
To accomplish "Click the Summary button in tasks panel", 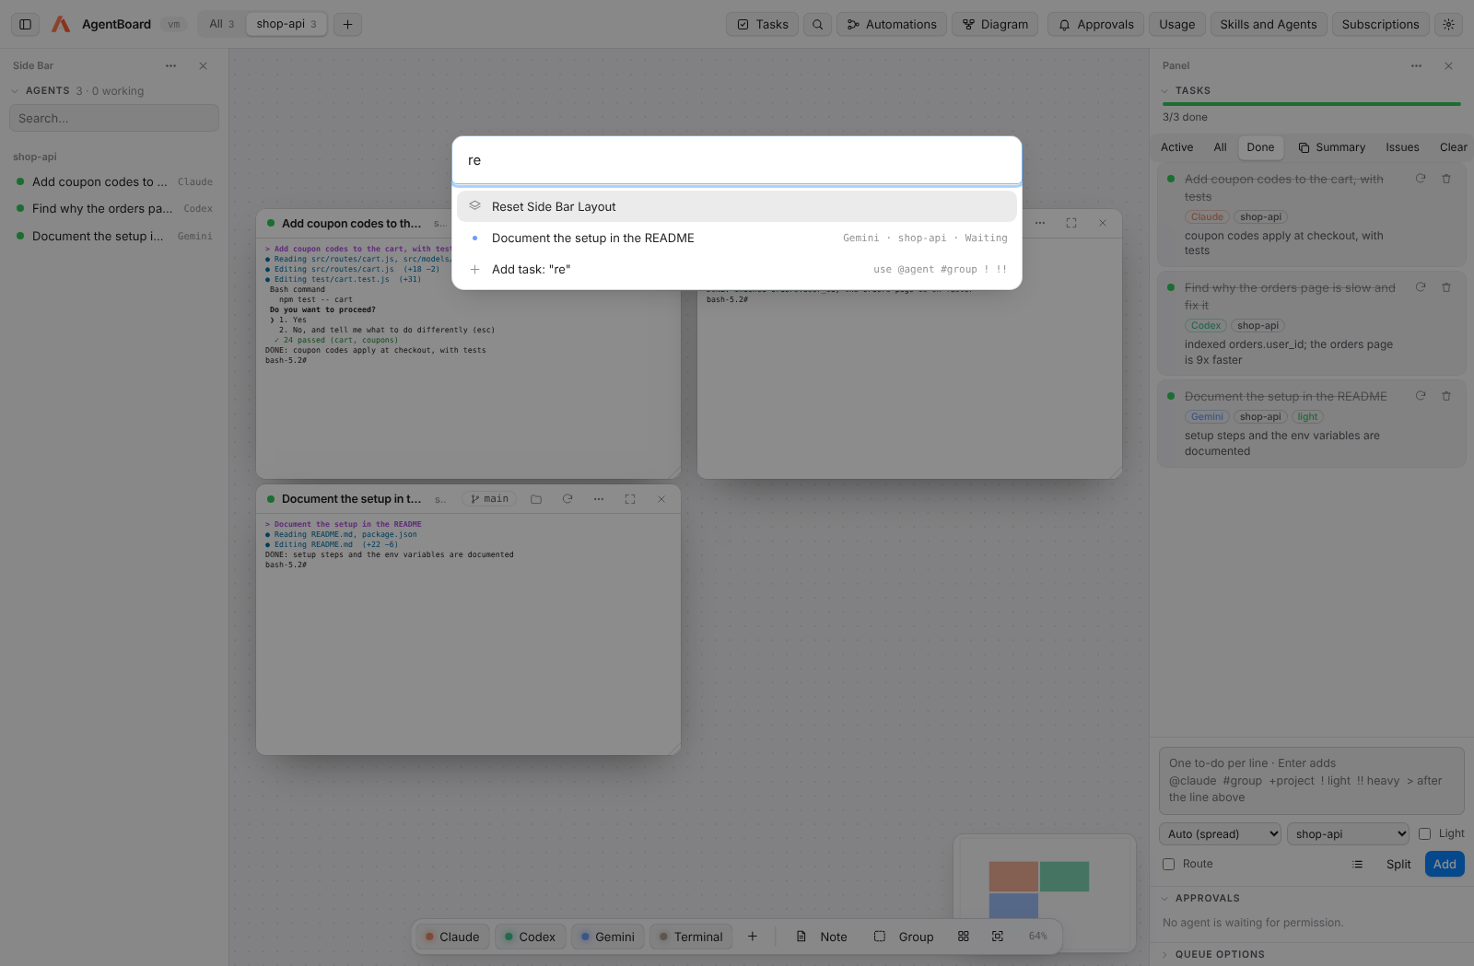I will tap(1332, 147).
